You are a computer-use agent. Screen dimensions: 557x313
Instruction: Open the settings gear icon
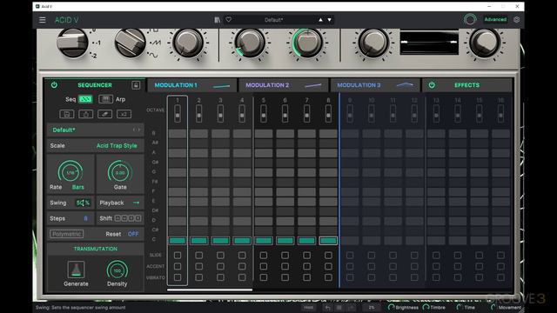(516, 19)
